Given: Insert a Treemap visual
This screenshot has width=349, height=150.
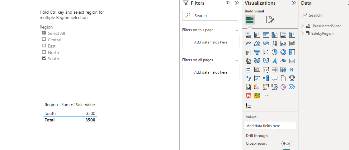Looking at the screenshot, I should click(x=292, y=52).
